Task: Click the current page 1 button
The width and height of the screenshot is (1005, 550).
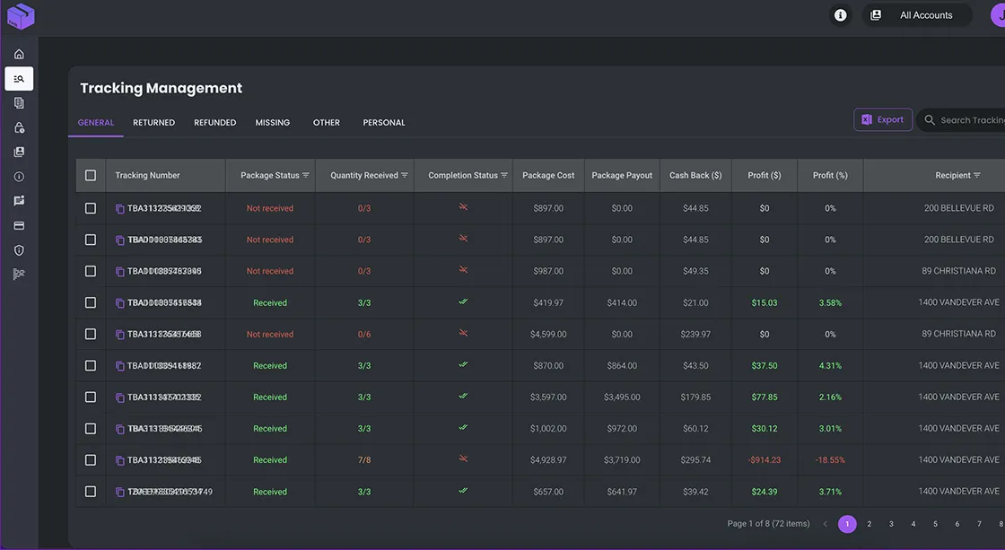Action: pyautogui.click(x=847, y=524)
